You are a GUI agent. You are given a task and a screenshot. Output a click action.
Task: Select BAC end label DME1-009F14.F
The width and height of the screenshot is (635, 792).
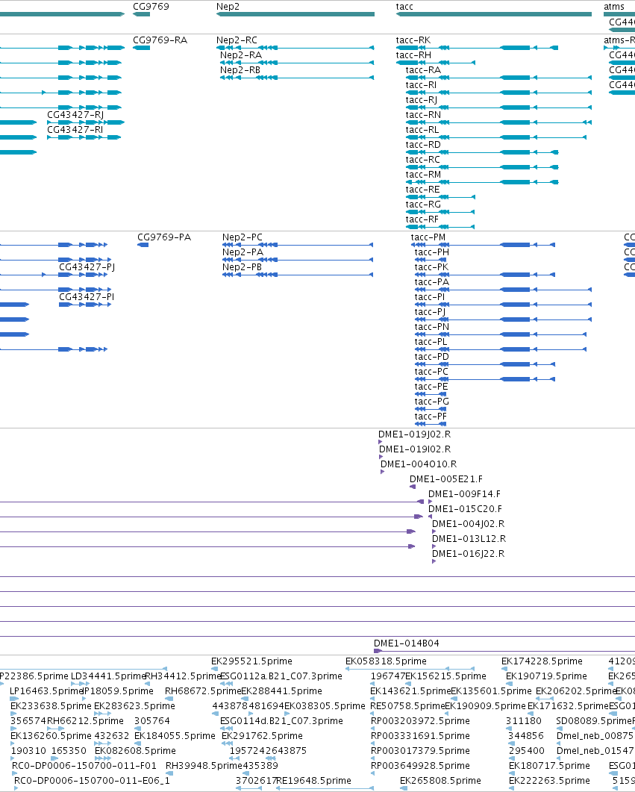pyautogui.click(x=464, y=493)
